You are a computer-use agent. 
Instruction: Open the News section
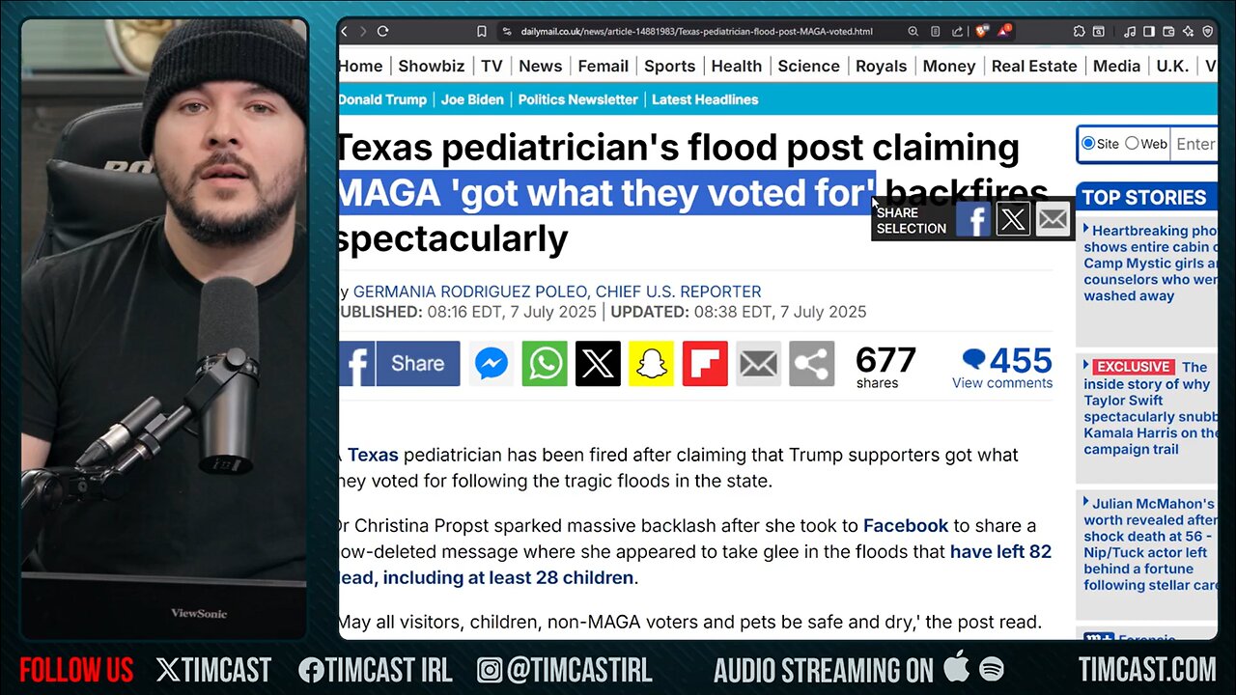540,66
